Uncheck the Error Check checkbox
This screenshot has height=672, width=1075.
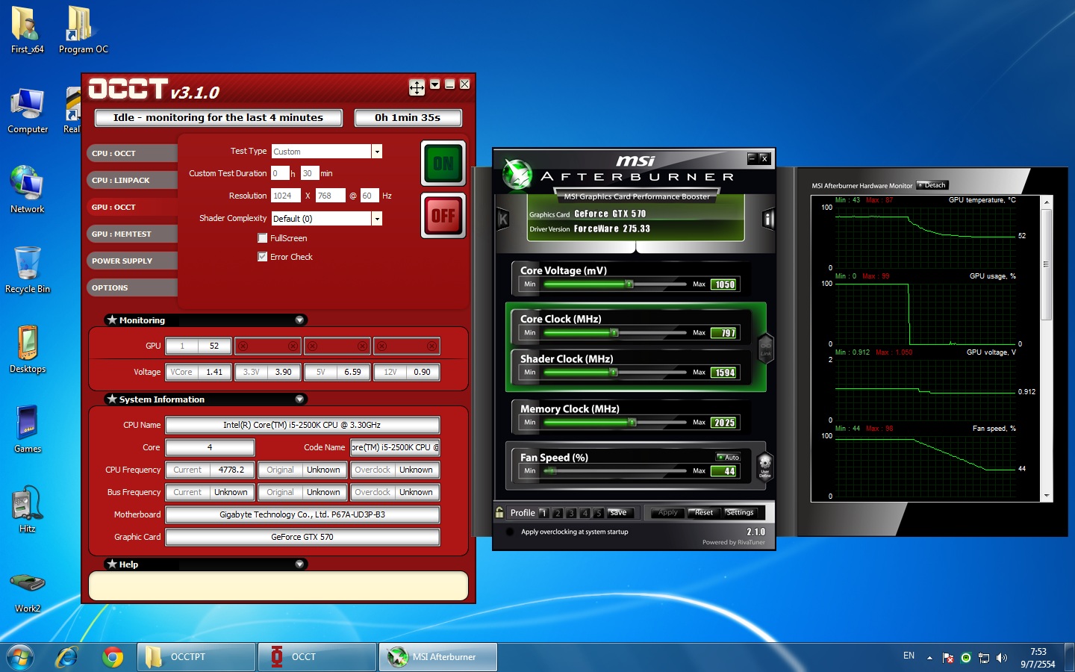(262, 257)
